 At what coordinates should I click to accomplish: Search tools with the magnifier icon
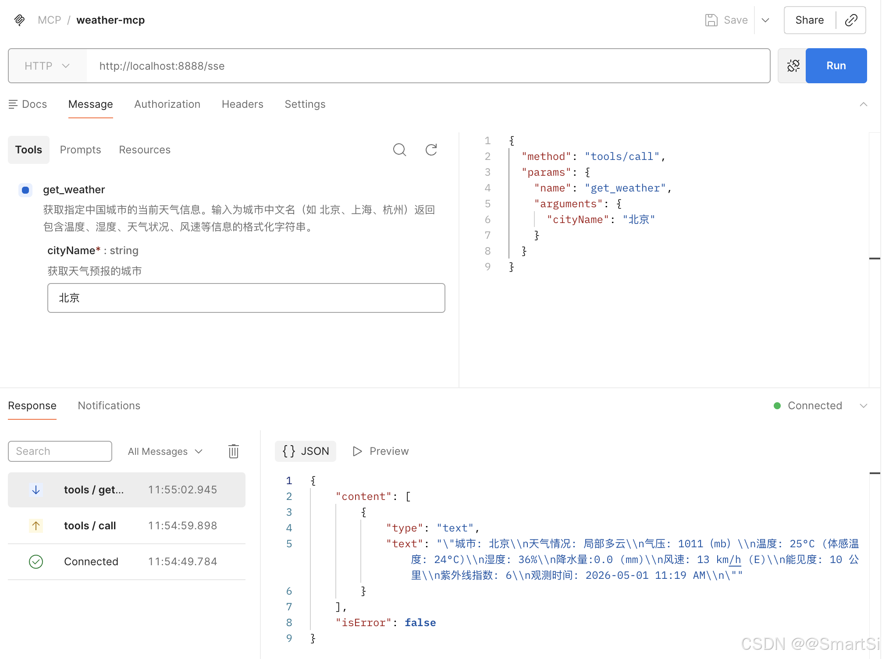click(399, 150)
